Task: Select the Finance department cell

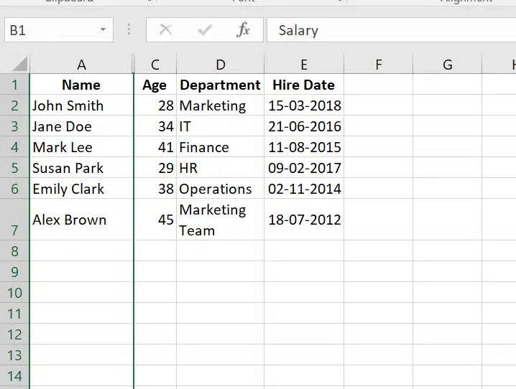Action: (x=220, y=147)
